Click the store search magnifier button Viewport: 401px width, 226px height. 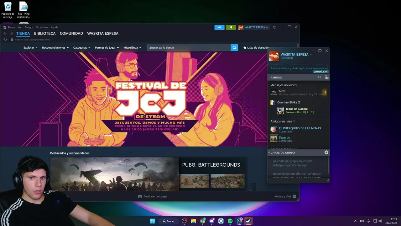pos(234,47)
